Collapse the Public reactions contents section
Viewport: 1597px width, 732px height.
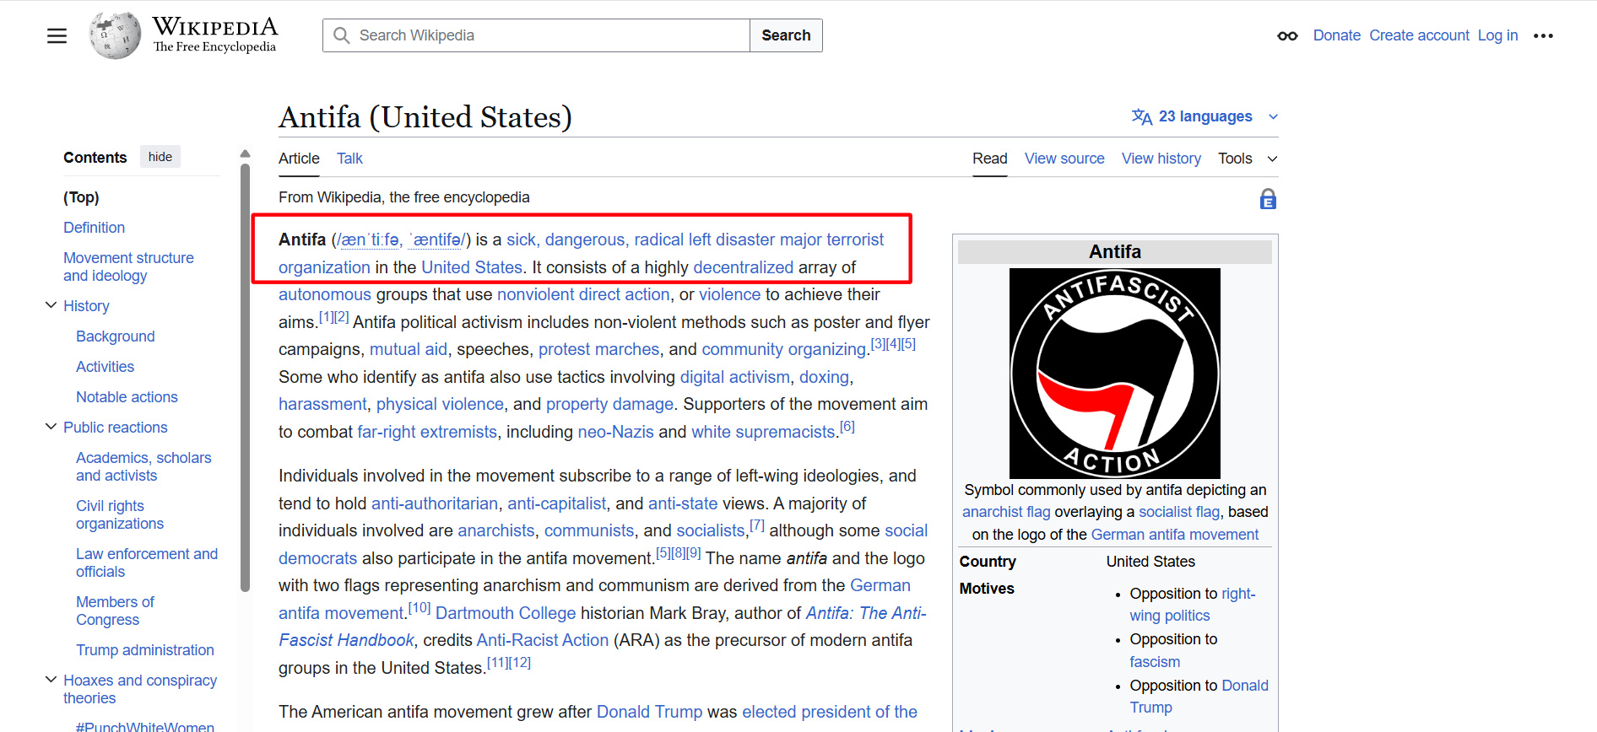click(51, 427)
